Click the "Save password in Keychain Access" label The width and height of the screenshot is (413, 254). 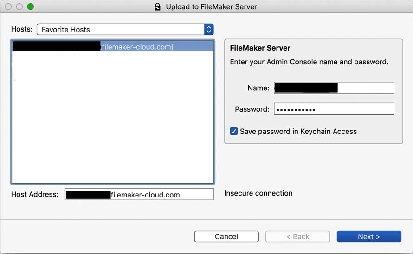click(298, 131)
